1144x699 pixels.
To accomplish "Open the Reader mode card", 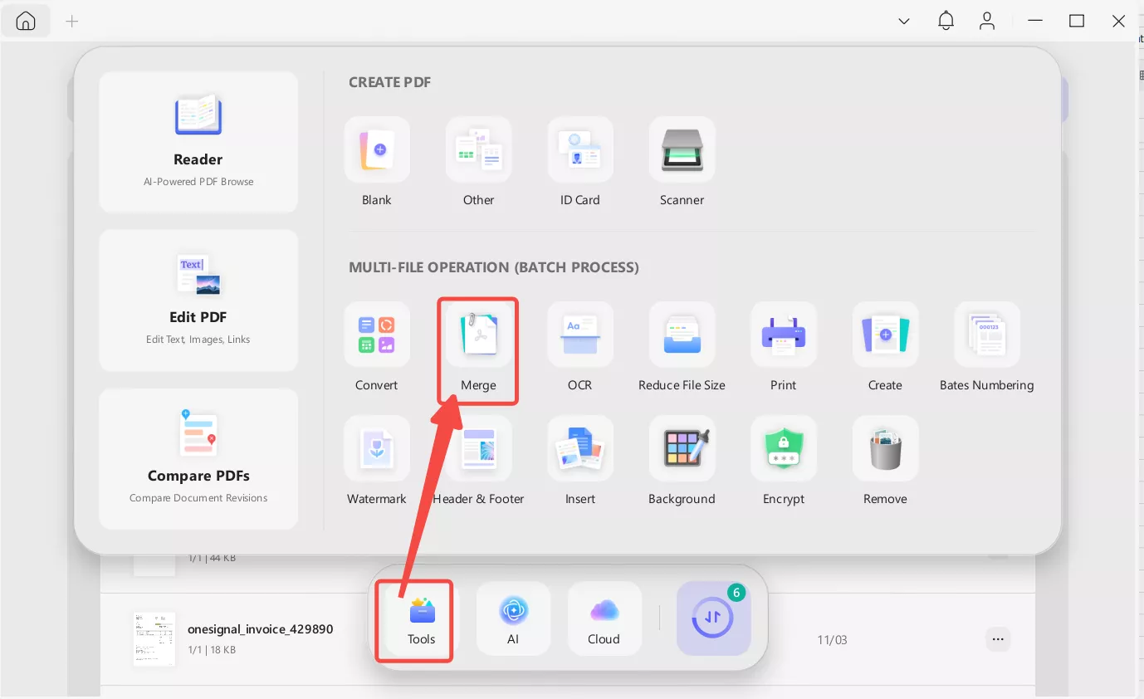I will point(198,141).
